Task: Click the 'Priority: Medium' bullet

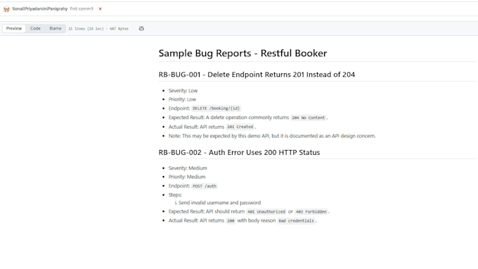Action: 187,177
